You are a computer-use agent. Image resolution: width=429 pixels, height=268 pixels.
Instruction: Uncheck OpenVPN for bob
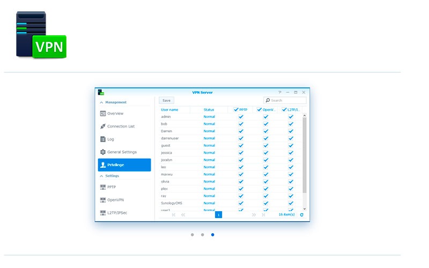point(265,124)
